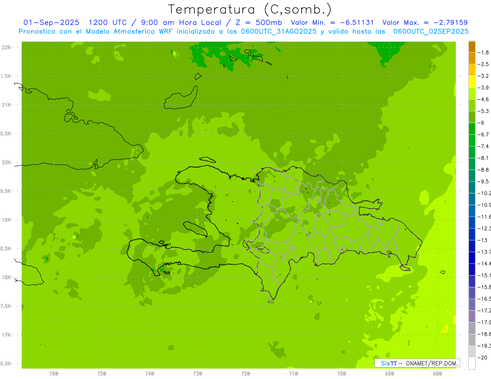This screenshot has height=379, width=491.
Task: Click the lime swatch between -3.9 and -4.6
Action: pos(472,94)
